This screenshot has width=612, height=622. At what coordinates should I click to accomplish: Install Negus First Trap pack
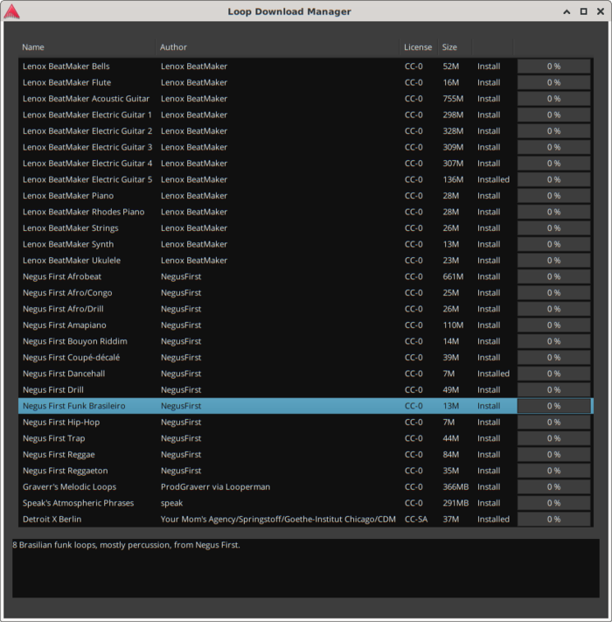[x=489, y=439]
